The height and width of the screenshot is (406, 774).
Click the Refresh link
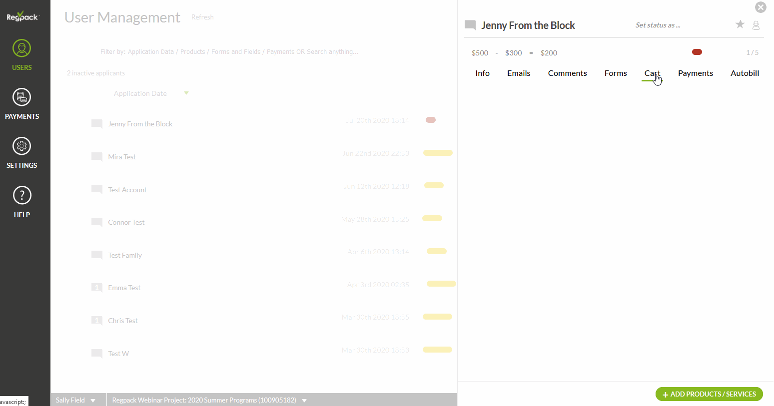pos(202,17)
